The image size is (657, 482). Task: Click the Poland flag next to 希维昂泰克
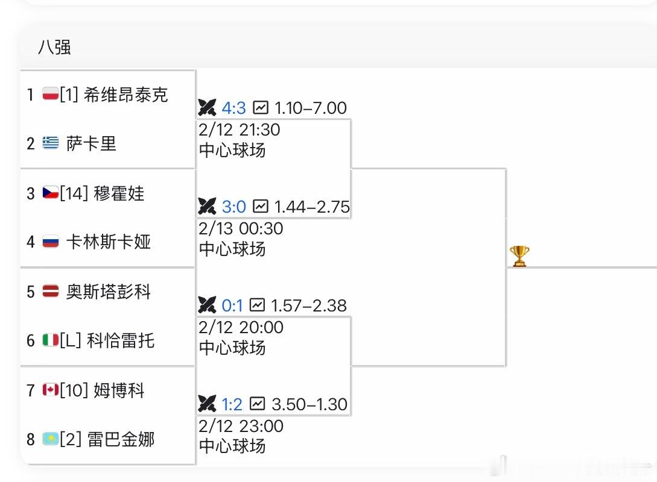click(x=51, y=95)
